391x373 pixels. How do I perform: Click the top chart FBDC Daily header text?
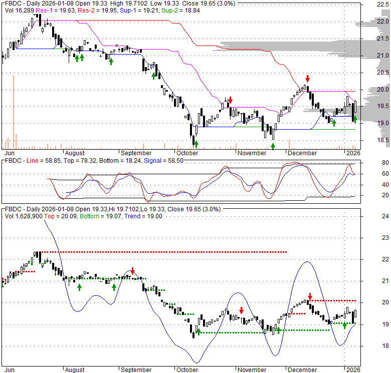pos(120,4)
